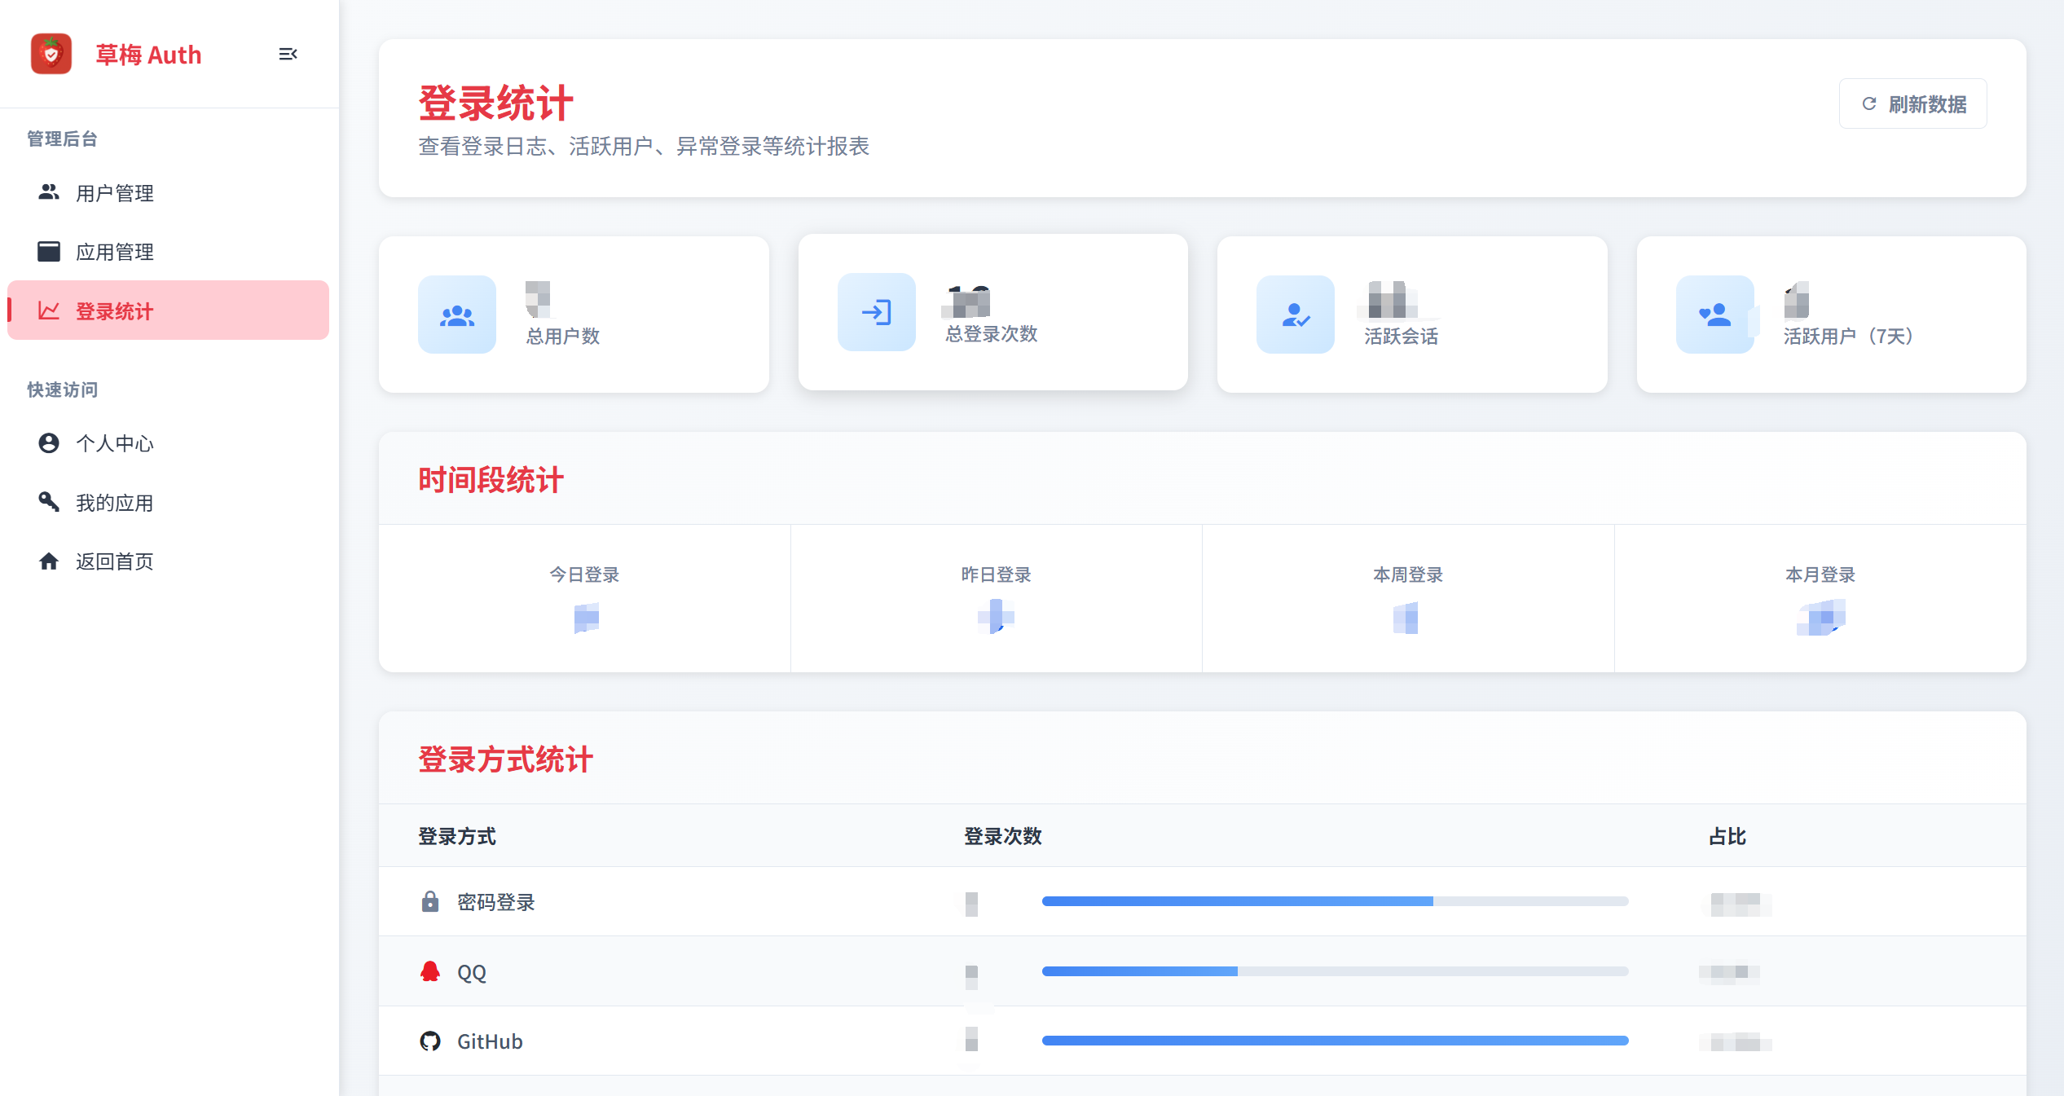
Task: Click the 活跃会话 label
Action: tap(1402, 336)
